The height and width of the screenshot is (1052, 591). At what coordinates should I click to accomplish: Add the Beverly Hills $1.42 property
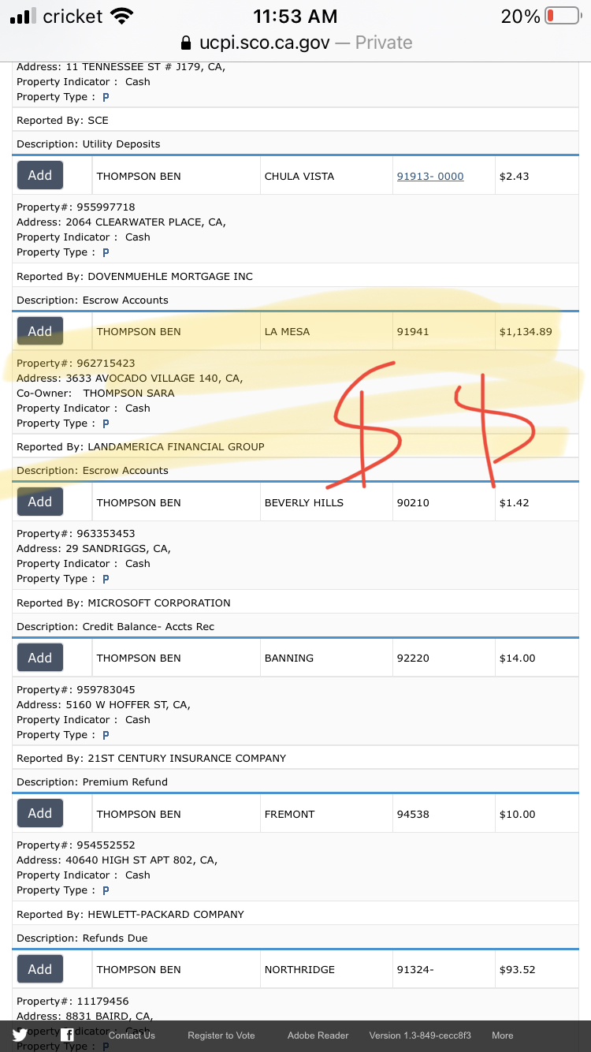pos(40,502)
